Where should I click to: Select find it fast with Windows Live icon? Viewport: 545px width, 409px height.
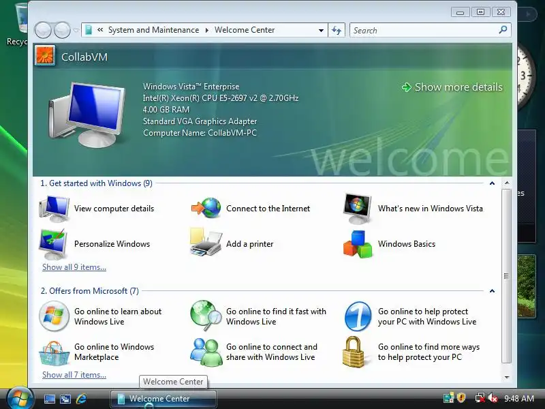click(206, 316)
